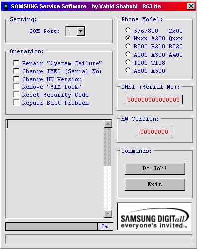
Task: Click the progress bar showing 0%
Action: [x=59, y=226]
